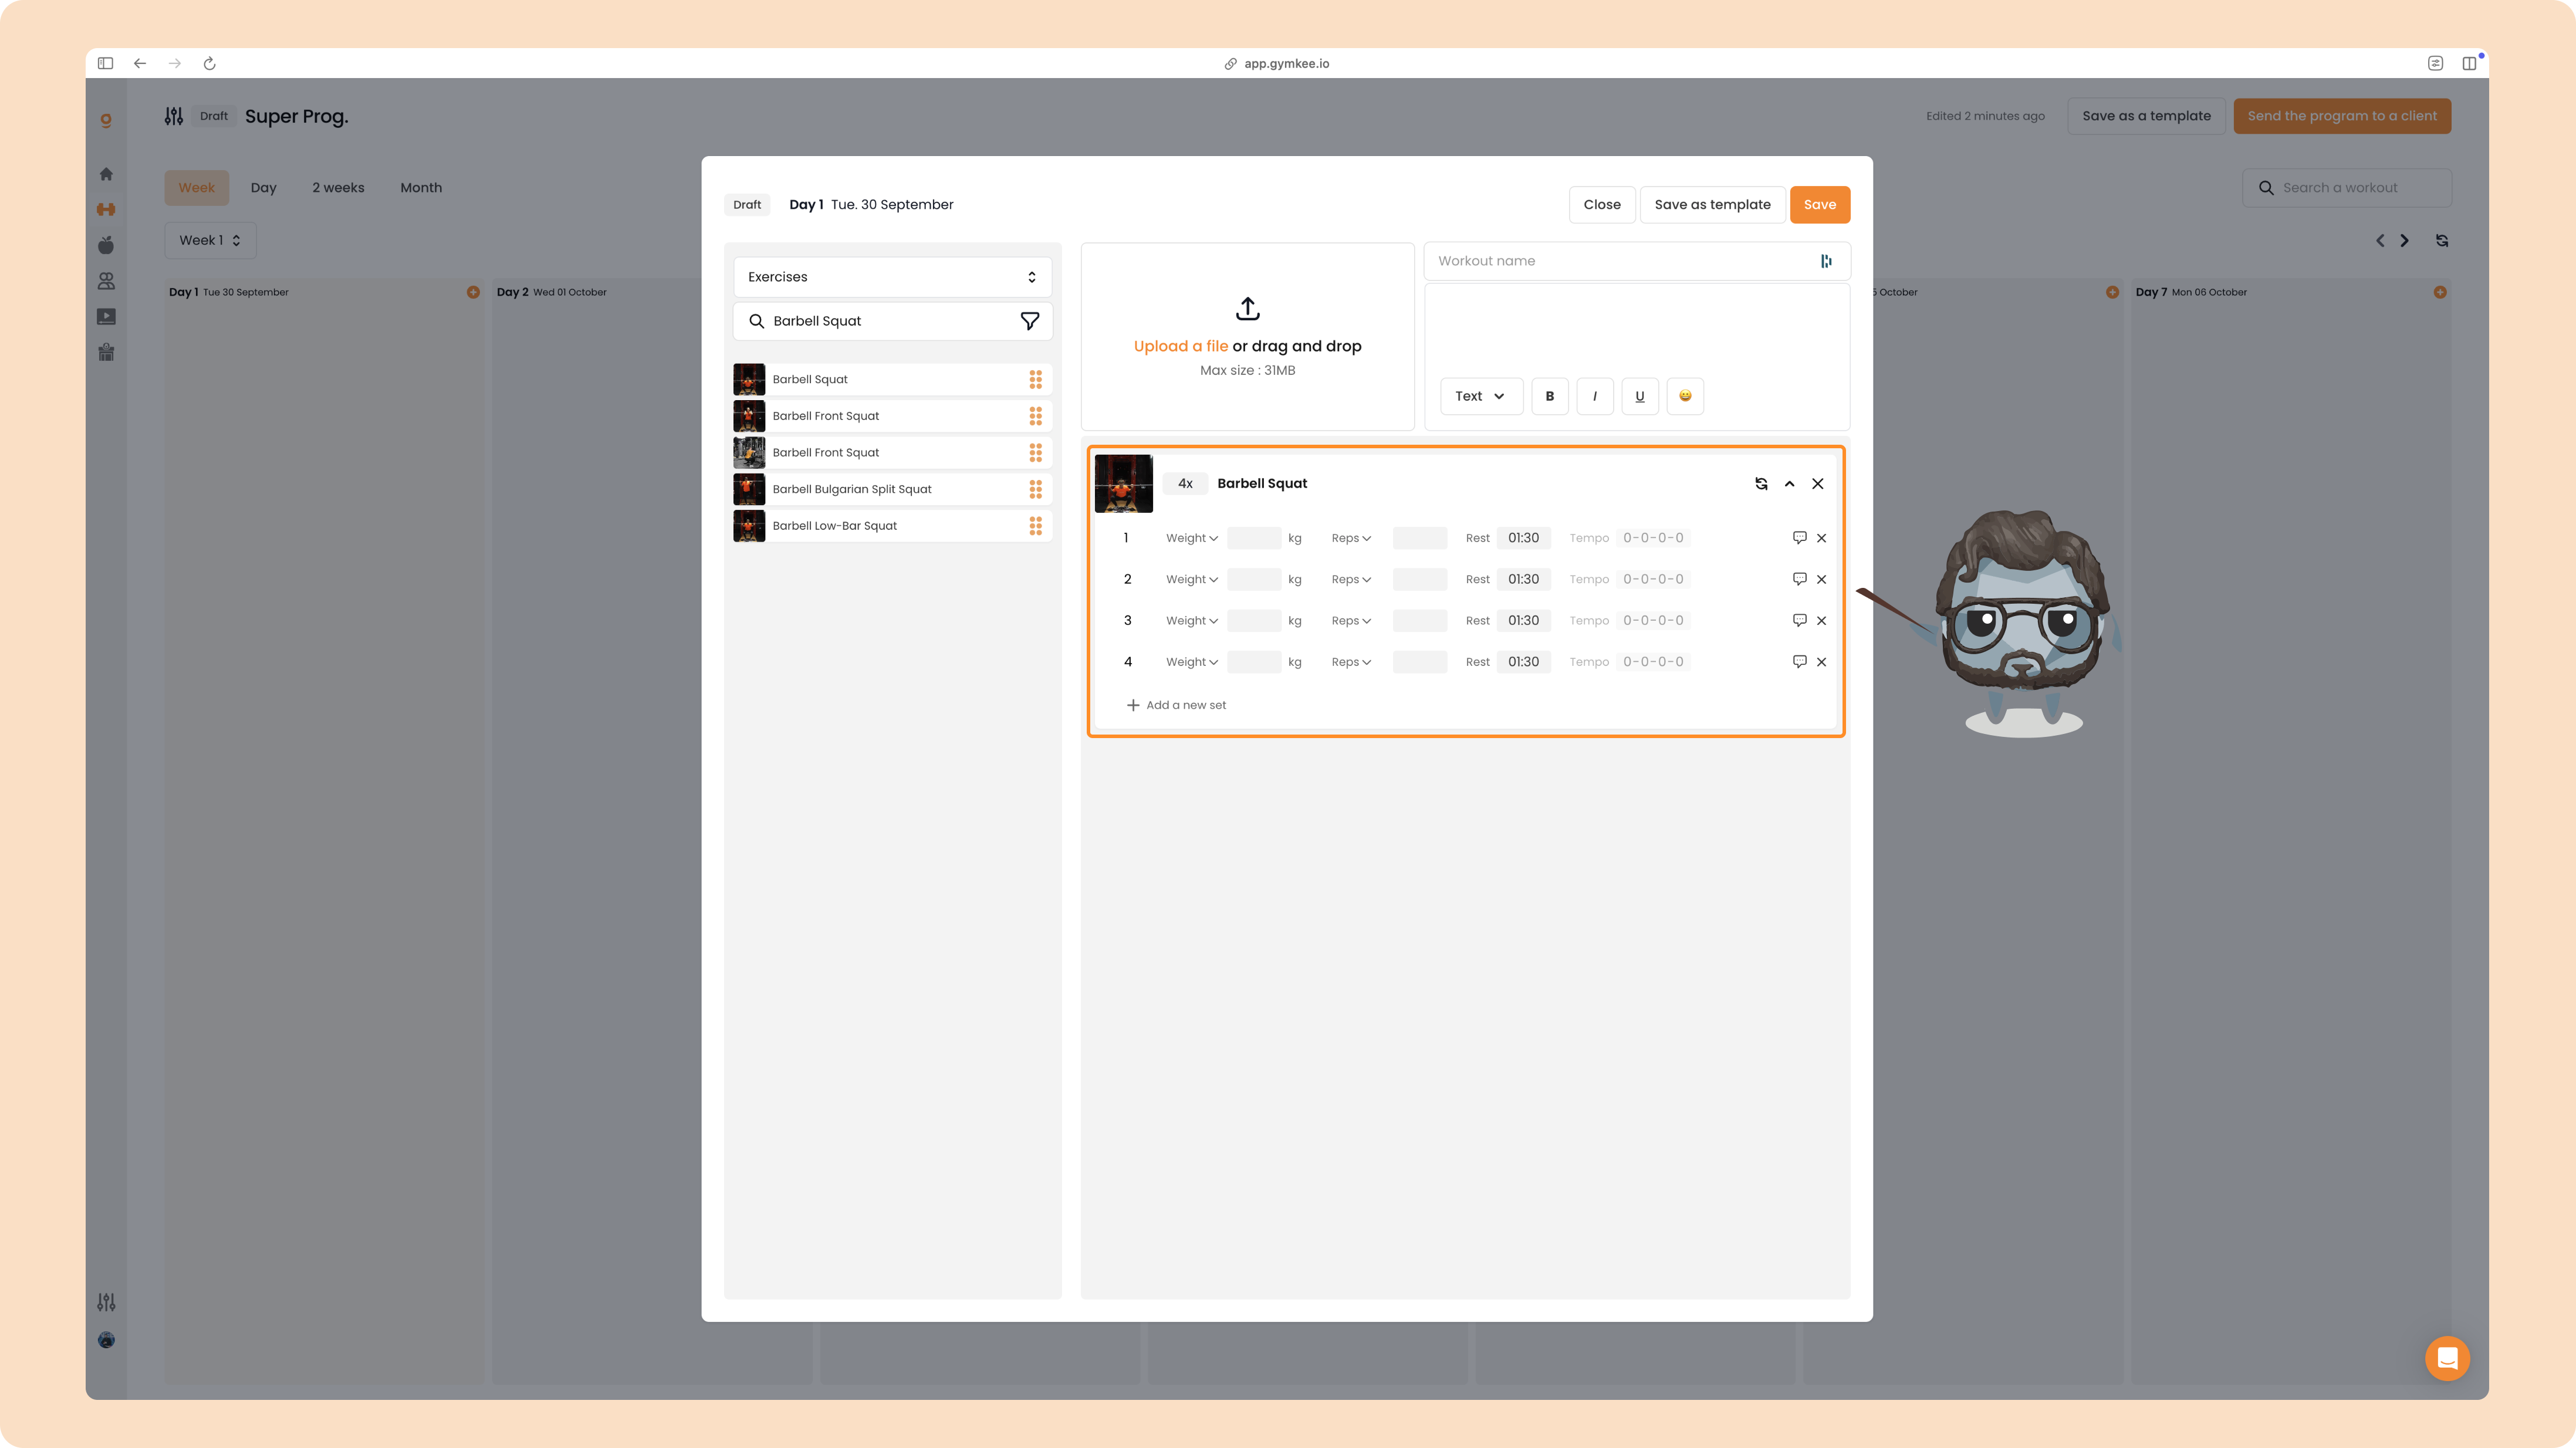Open the Reps dropdown for set 1

coord(1350,538)
